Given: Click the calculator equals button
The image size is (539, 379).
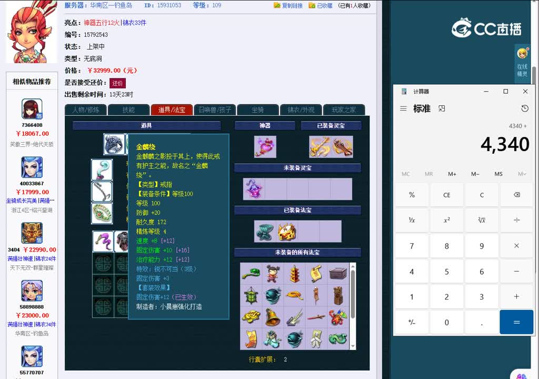Looking at the screenshot, I should point(517,322).
